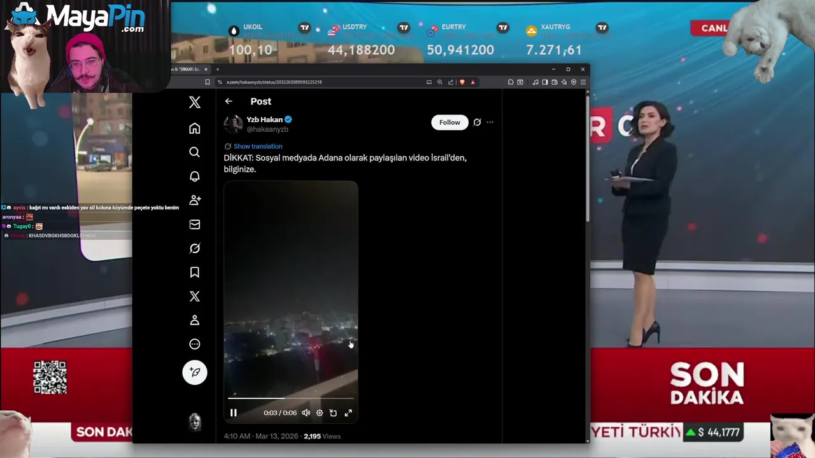Viewport: 815px width, 458px height.
Task: Open video playback settings gear
Action: (x=320, y=413)
